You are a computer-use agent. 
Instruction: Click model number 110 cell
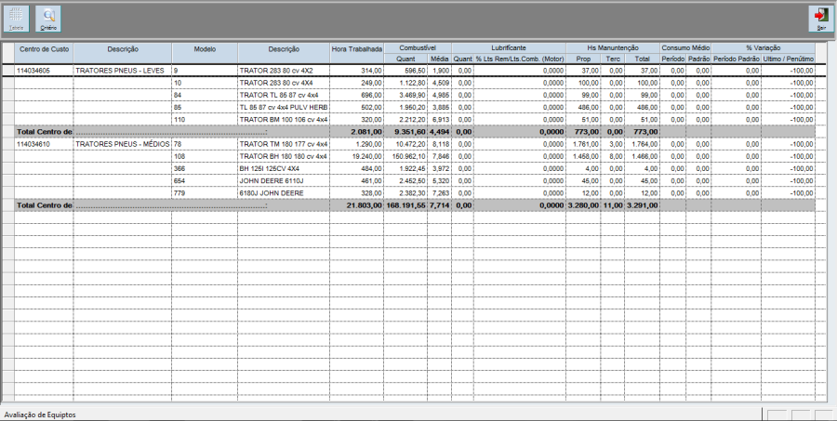(205, 120)
